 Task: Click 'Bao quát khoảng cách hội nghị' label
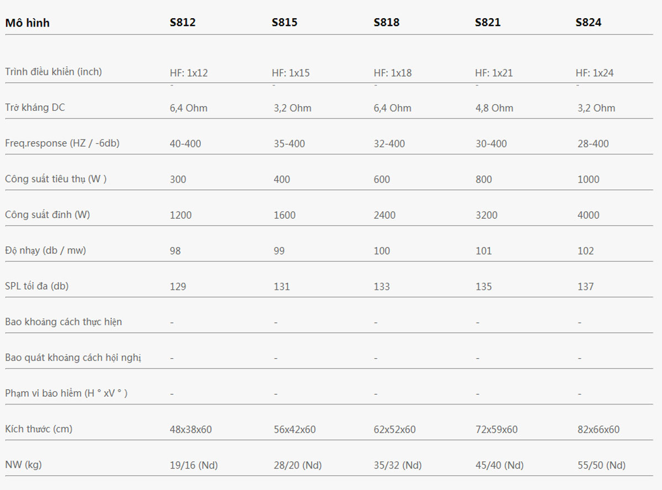73,358
